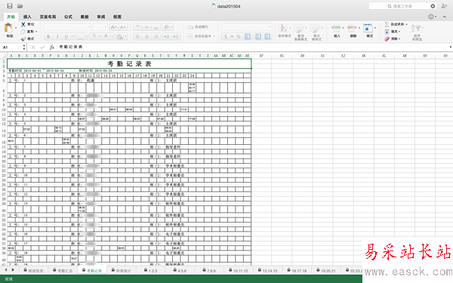Switch to the 插入 ribbon tab
This screenshot has height=283, width=453.
[27, 17]
